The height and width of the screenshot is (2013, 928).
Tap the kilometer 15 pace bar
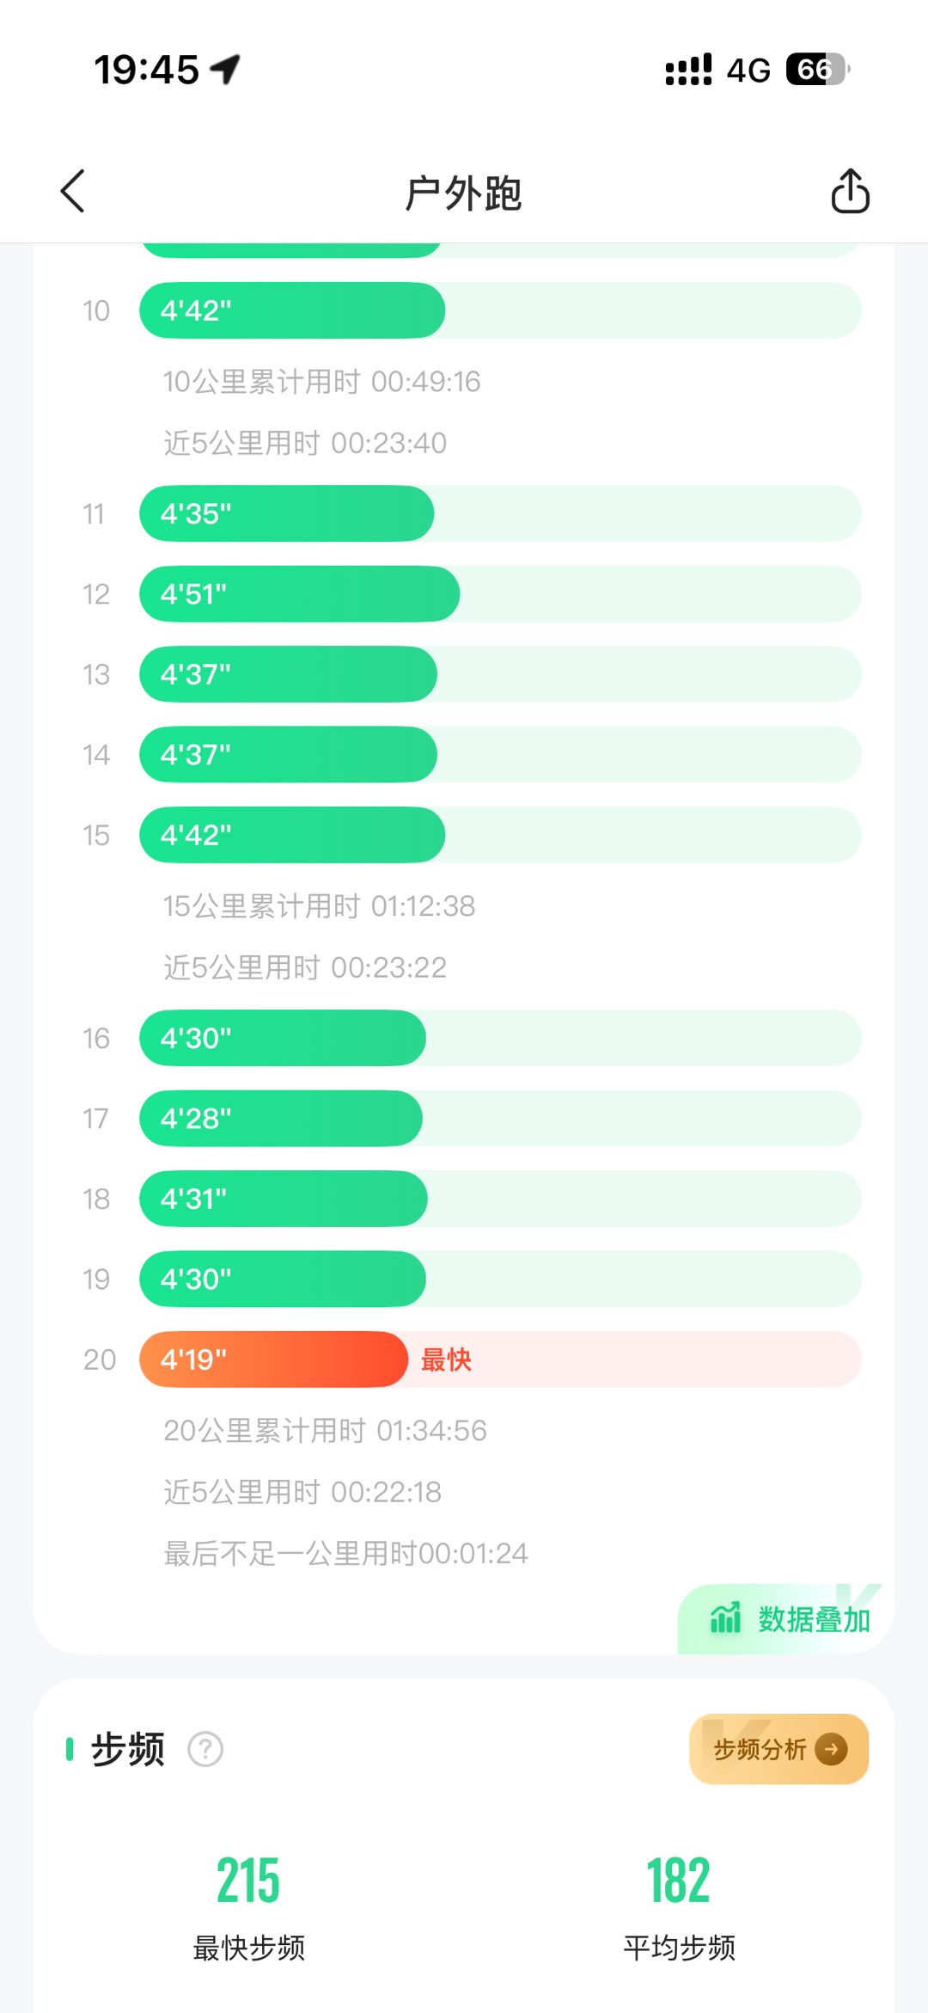click(292, 835)
